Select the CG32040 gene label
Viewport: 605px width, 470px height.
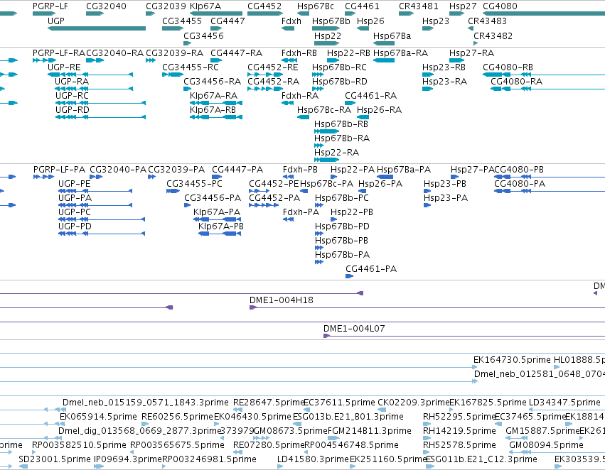click(106, 6)
